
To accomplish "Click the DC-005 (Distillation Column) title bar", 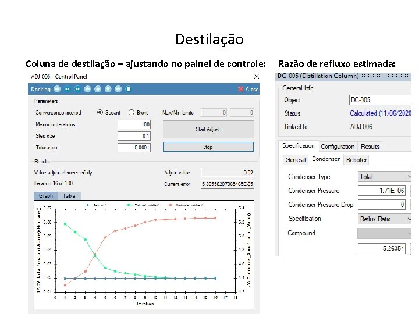I will [x=343, y=76].
